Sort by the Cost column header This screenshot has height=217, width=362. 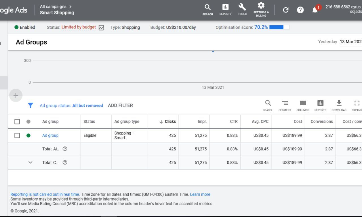coord(298,122)
